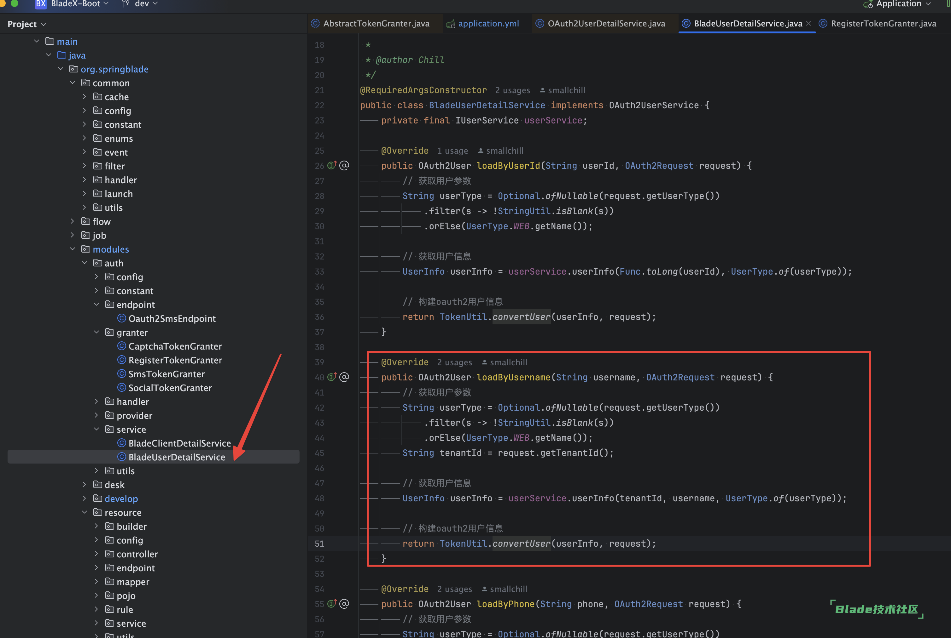Screen dimensions: 951x638
Task: Open CaptchaTokenGranter class
Action: tap(170, 346)
